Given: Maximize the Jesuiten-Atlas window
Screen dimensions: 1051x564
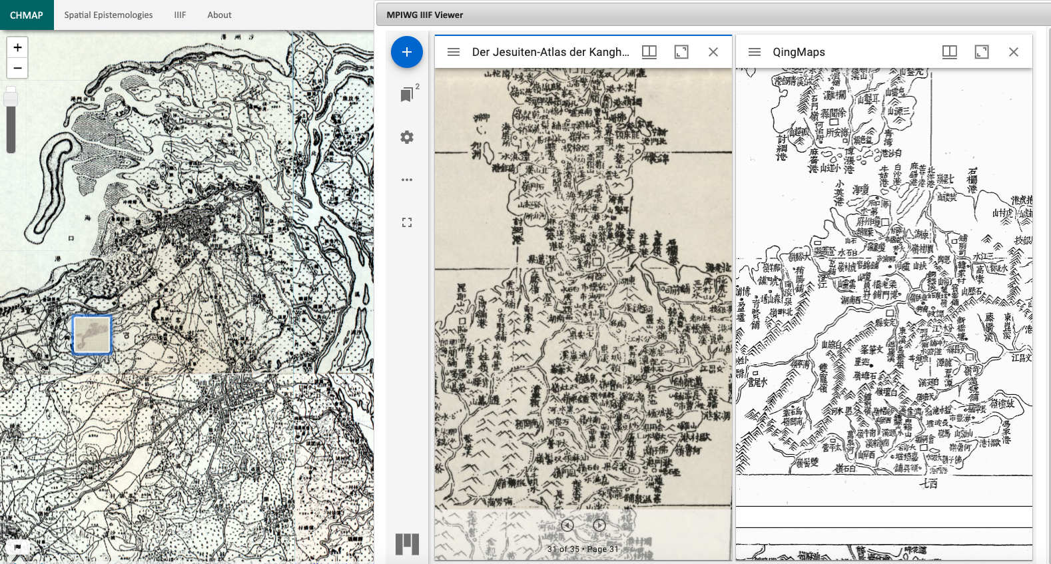Looking at the screenshot, I should click(x=681, y=52).
